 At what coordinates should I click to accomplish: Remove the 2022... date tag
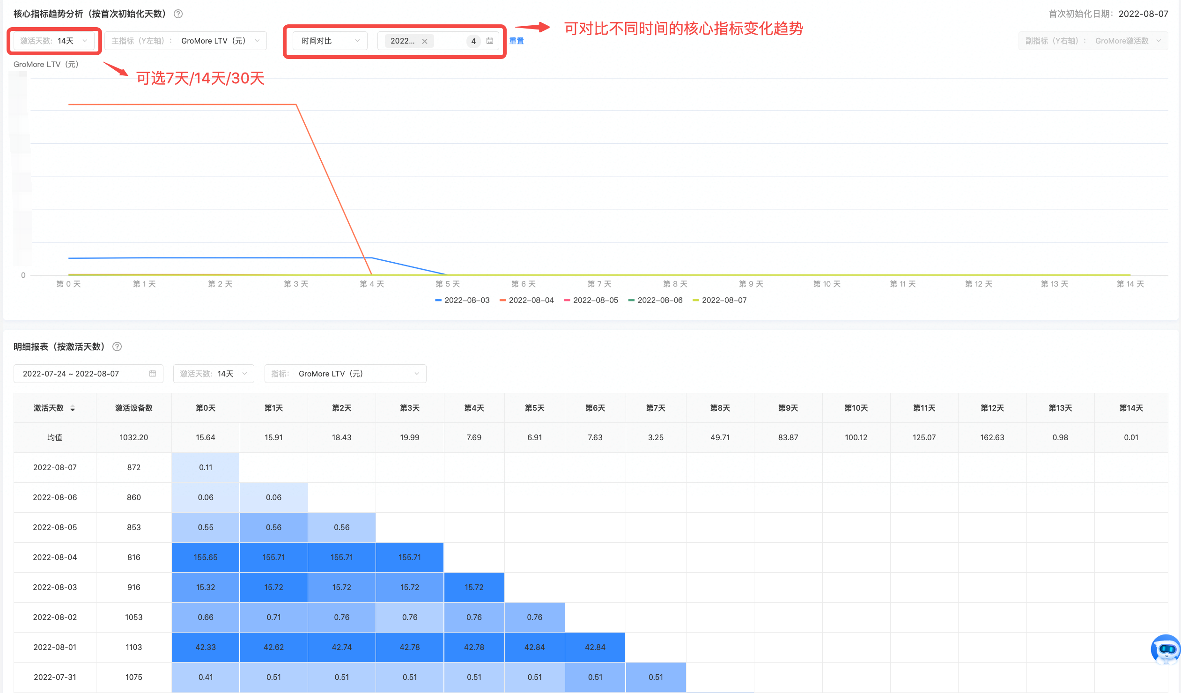(x=425, y=41)
